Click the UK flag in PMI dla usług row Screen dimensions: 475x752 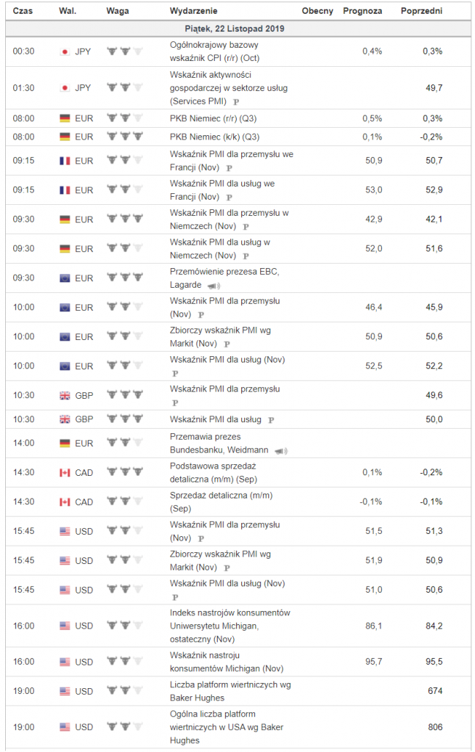65,419
